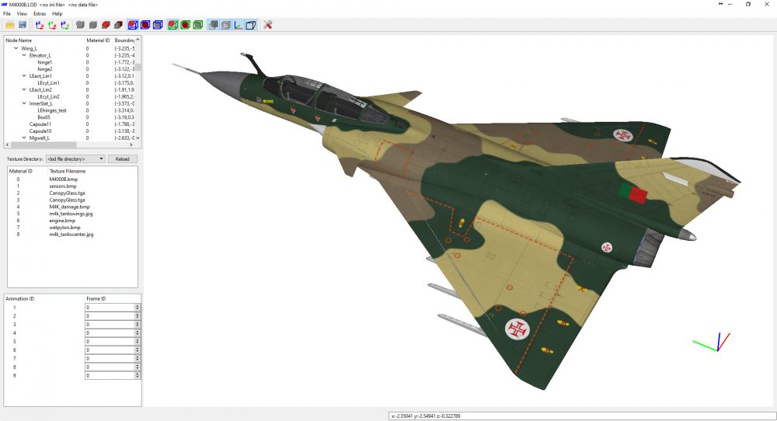This screenshot has width=777, height=421.
Task: Select the Y-X axis view icon
Action: point(52,25)
